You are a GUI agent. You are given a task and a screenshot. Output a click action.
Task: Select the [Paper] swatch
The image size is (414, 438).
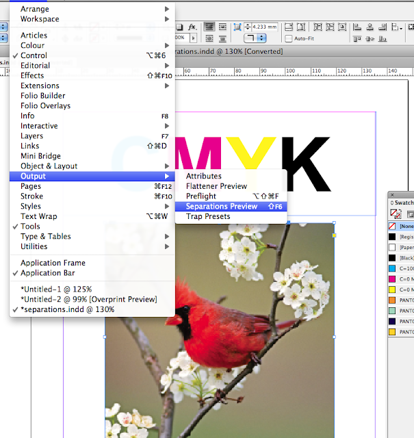[x=401, y=247]
